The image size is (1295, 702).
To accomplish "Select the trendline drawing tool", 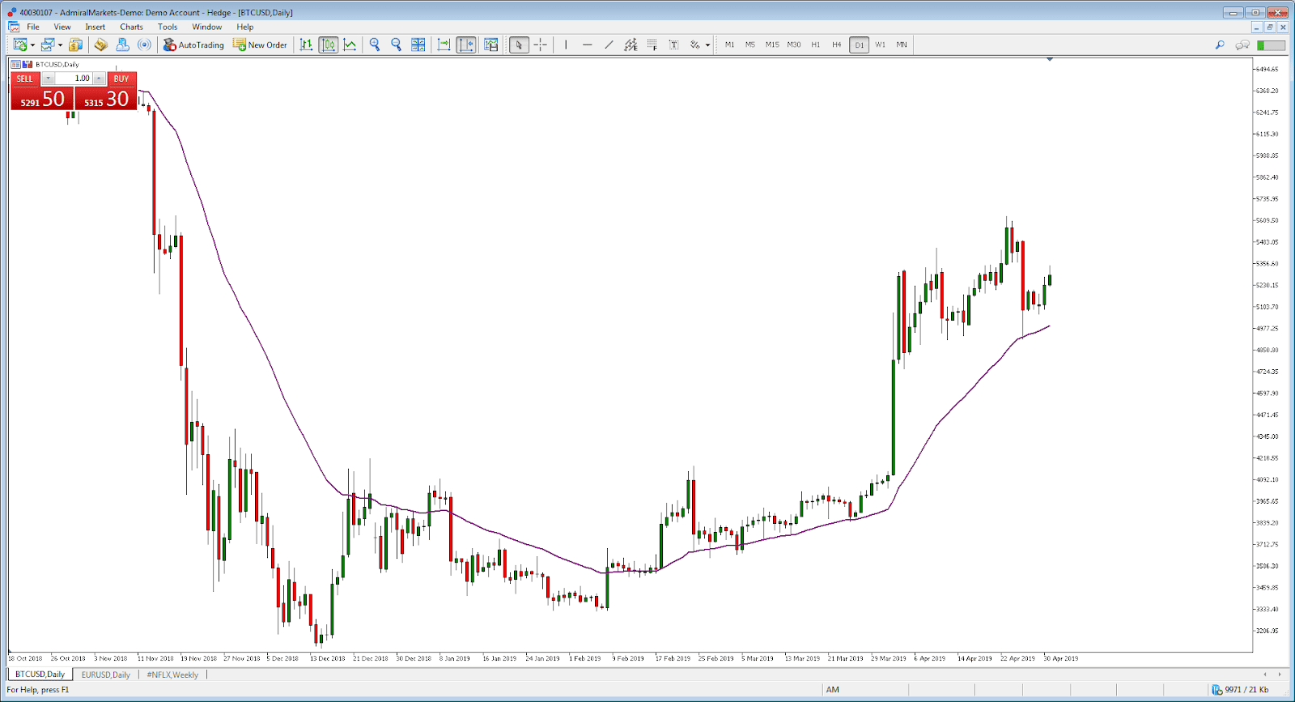I will coord(609,45).
